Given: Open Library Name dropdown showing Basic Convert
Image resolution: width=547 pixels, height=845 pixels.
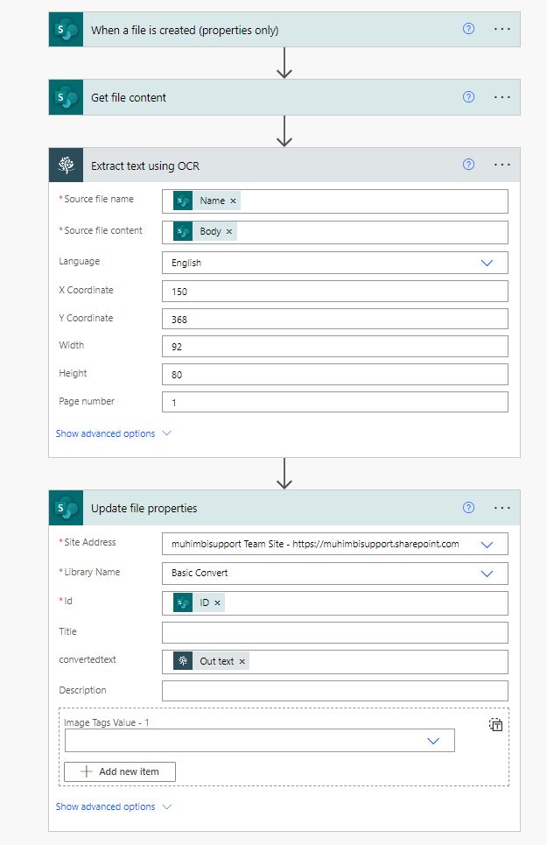Looking at the screenshot, I should [x=487, y=574].
